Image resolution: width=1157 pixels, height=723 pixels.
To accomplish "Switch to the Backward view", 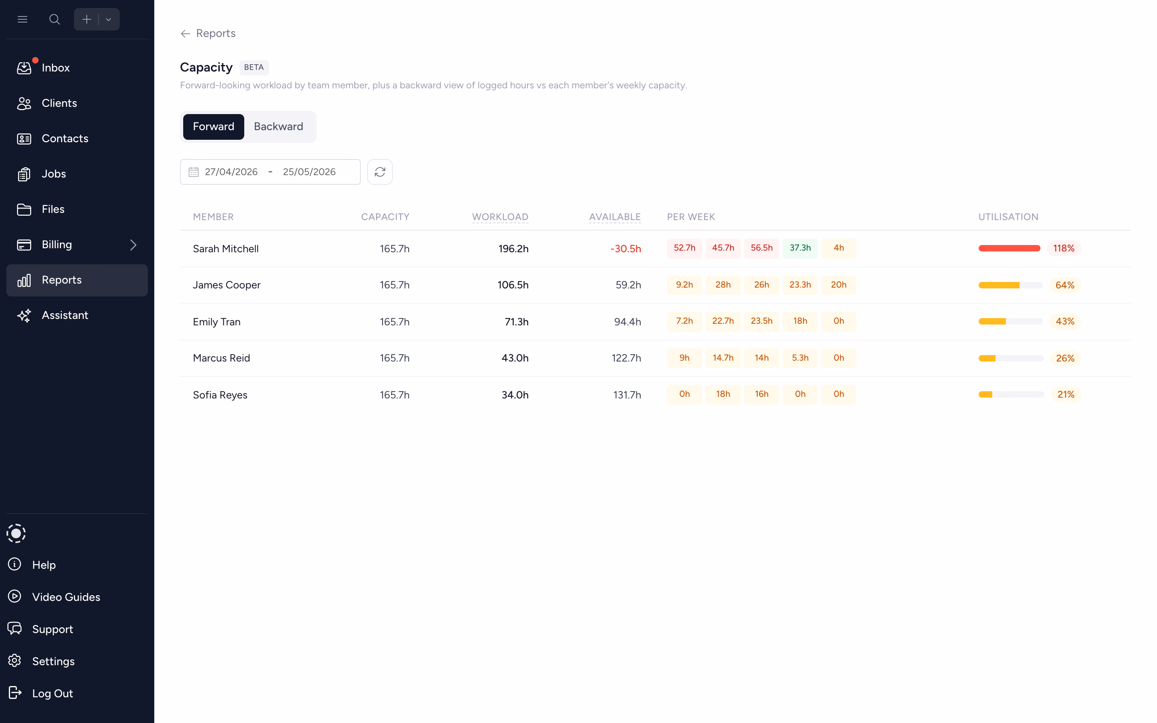I will [x=278, y=127].
